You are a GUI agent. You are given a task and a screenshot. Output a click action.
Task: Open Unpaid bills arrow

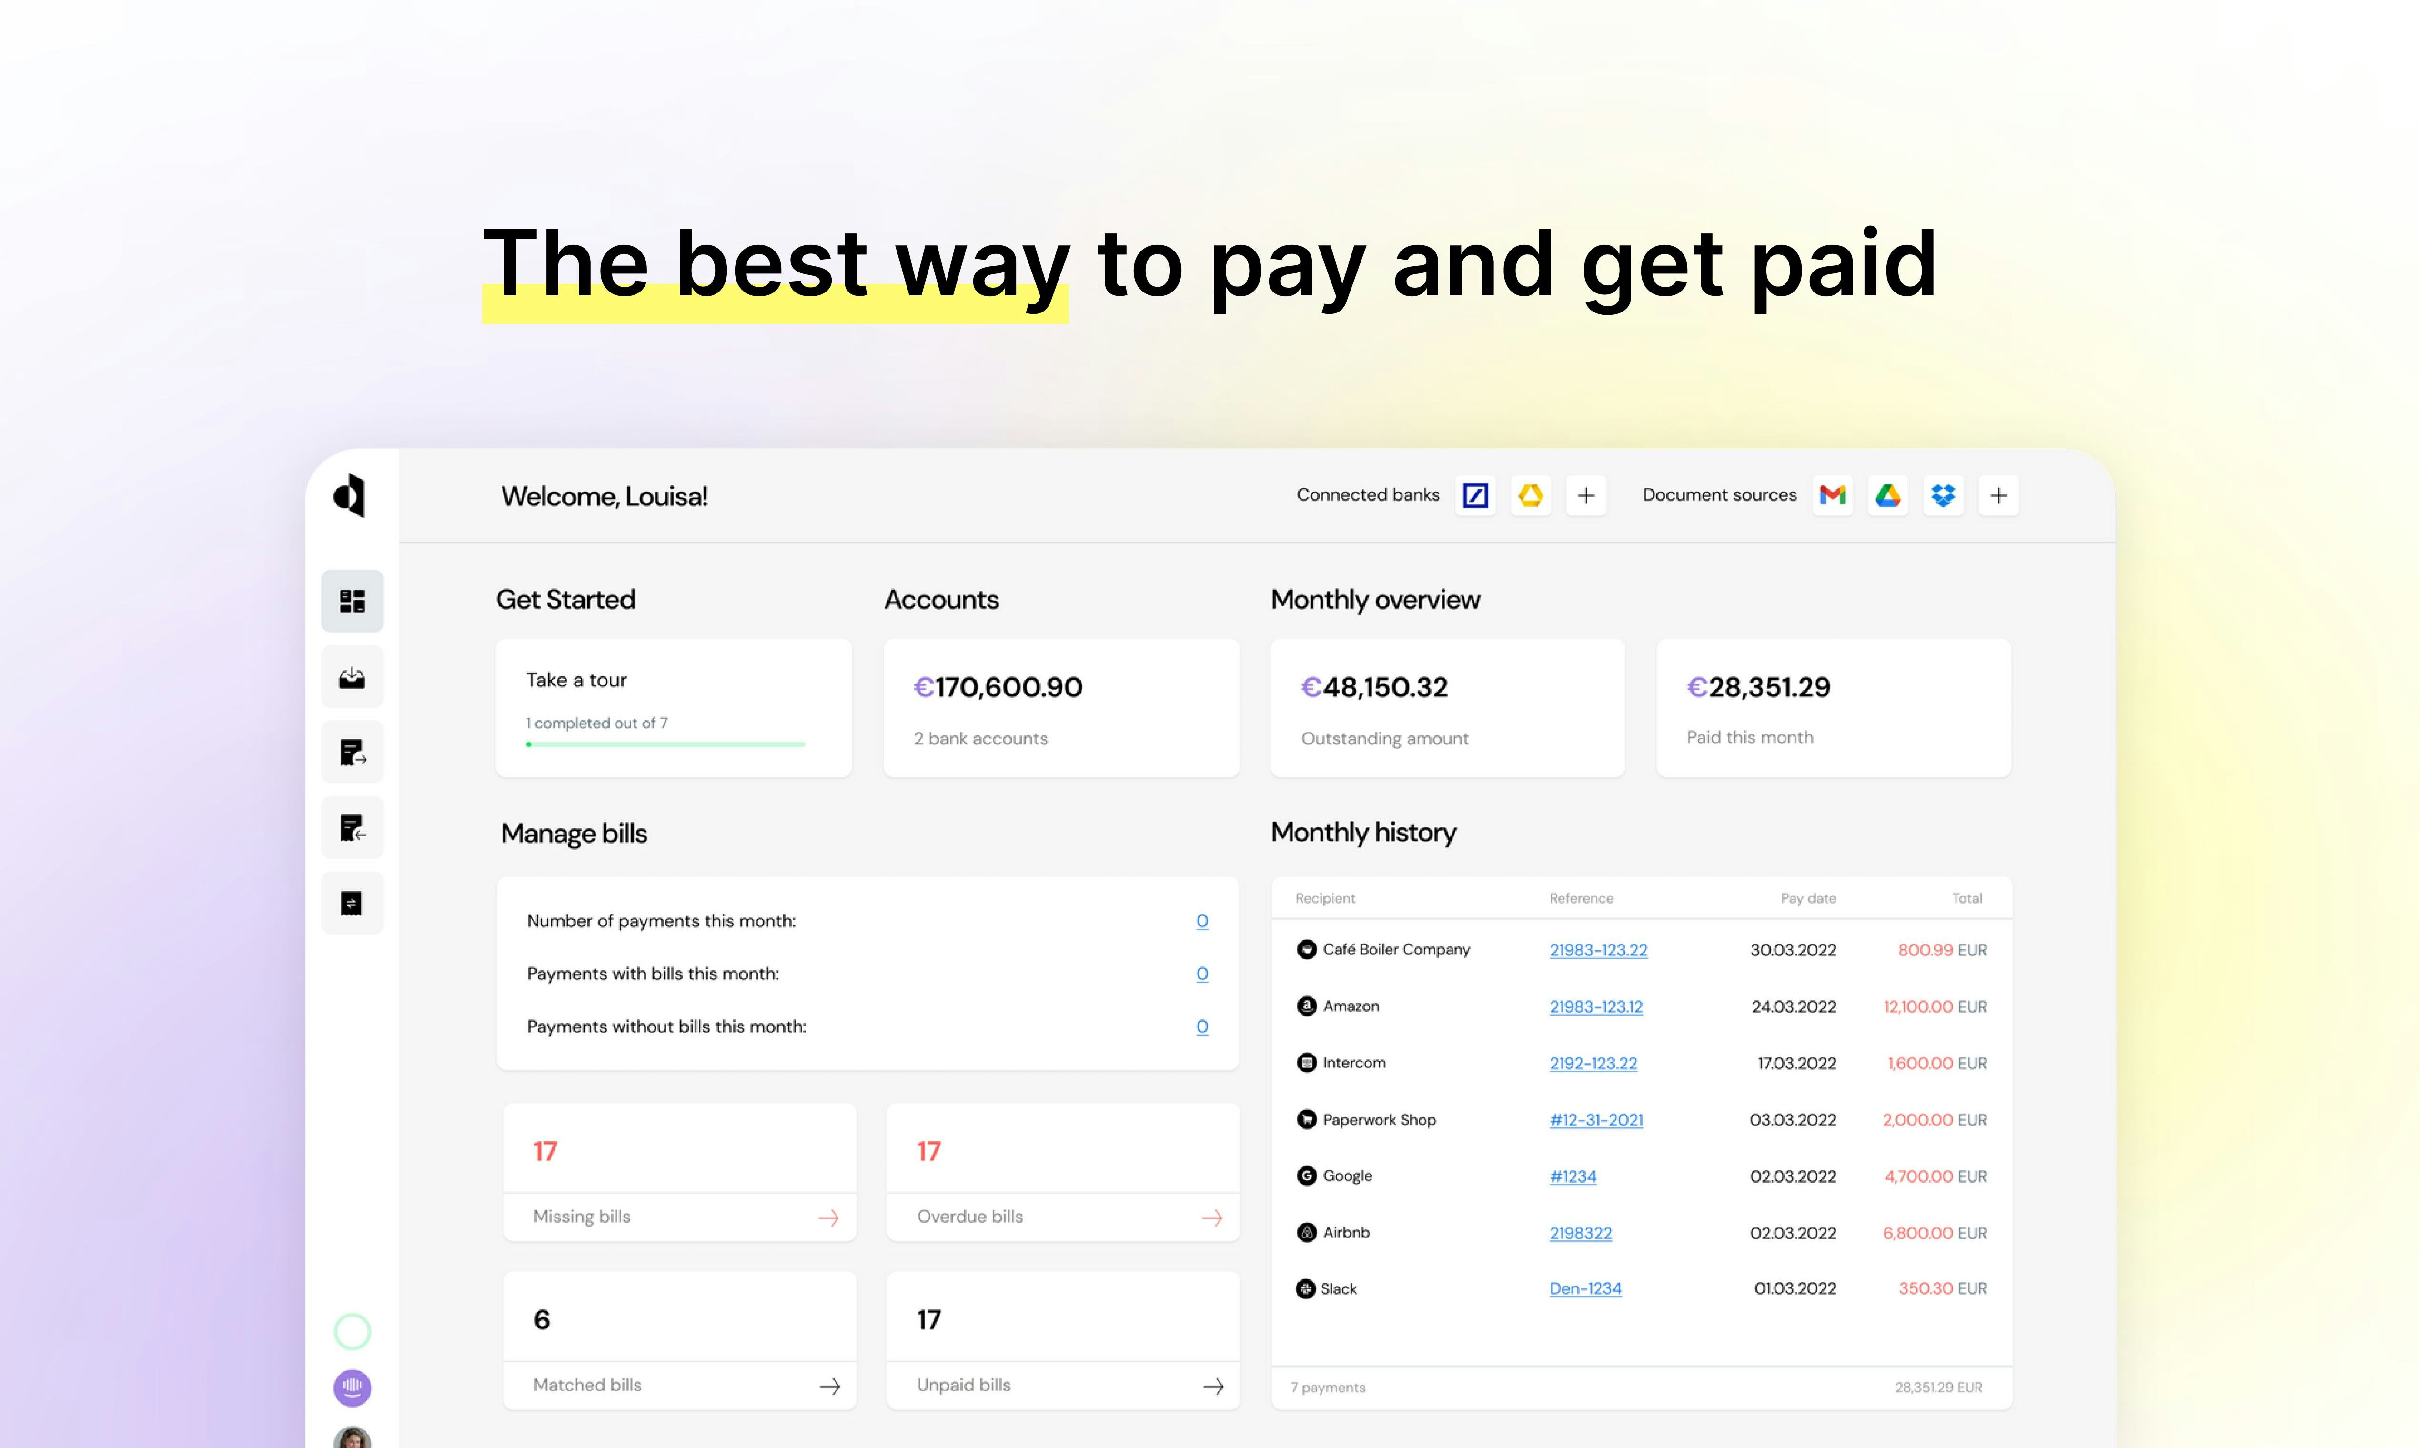1213,1386
